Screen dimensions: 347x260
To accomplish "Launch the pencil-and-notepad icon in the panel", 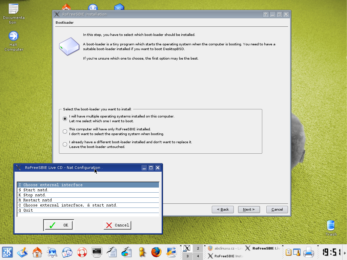I will [x=22, y=252].
